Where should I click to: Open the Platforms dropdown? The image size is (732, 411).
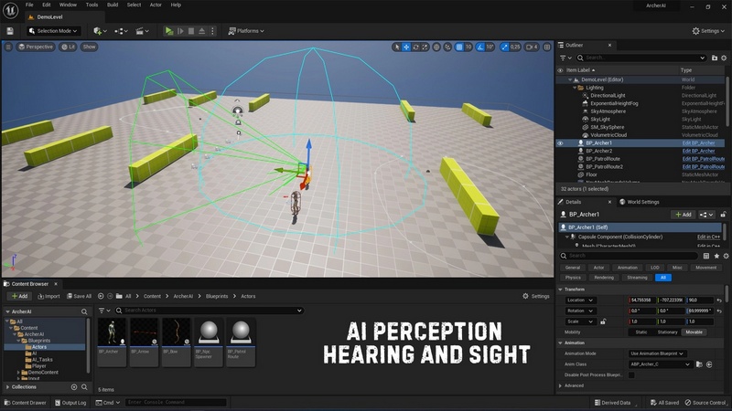(245, 31)
